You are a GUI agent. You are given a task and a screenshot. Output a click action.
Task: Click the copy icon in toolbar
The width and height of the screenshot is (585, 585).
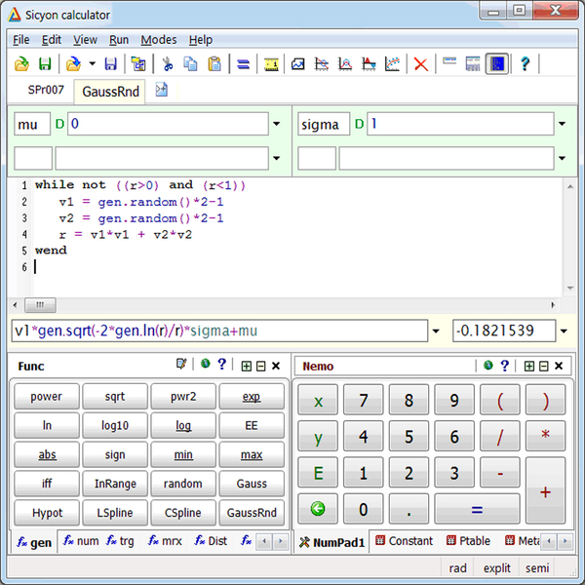[191, 63]
